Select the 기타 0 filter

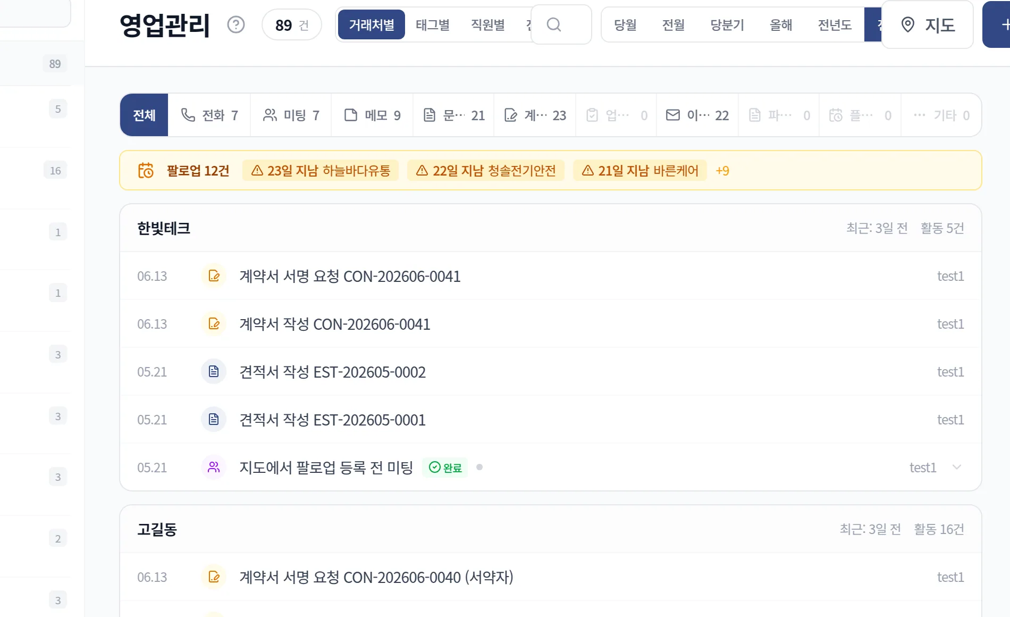[941, 115]
